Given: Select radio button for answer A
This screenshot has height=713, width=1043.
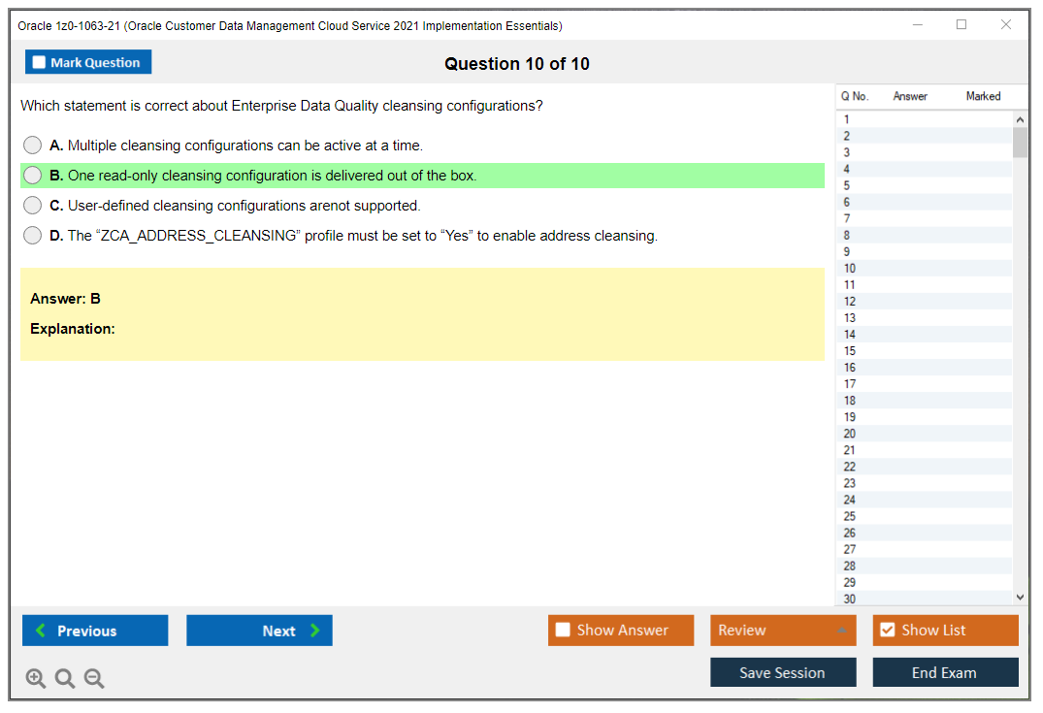Looking at the screenshot, I should point(32,145).
